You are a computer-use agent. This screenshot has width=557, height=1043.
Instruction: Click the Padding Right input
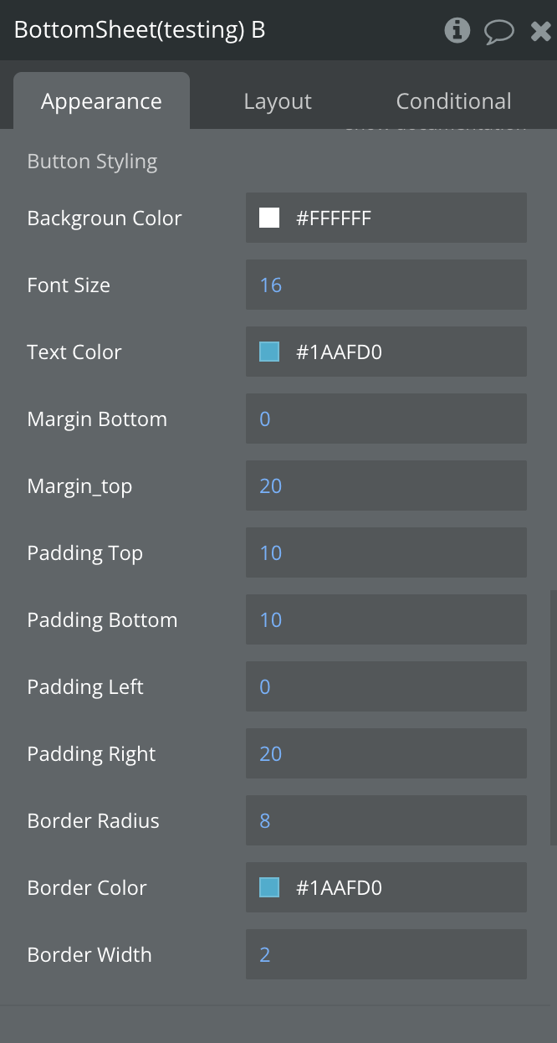[386, 754]
